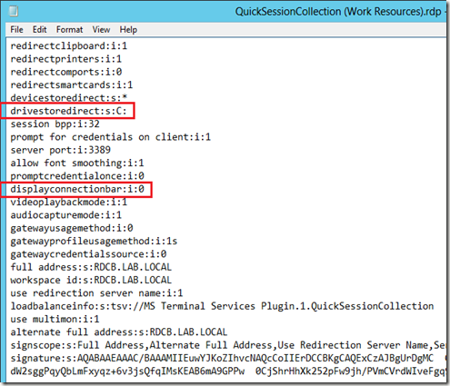The height and width of the screenshot is (386, 450).
Task: Open the Help menu
Action: 128,30
